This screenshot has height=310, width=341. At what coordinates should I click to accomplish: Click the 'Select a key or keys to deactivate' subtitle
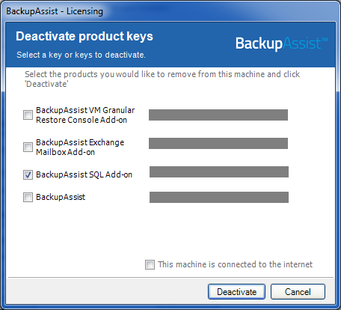click(x=81, y=55)
